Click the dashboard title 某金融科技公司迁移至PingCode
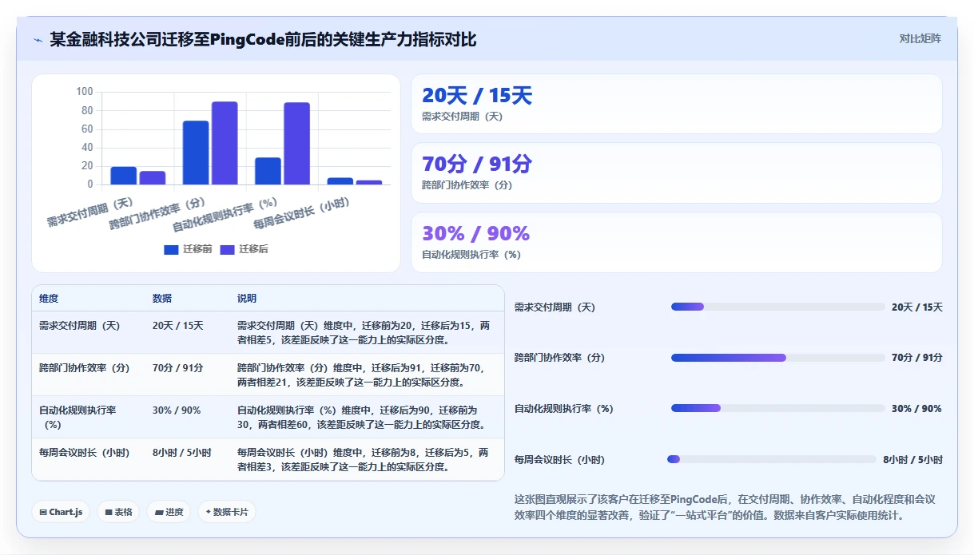 pyautogui.click(x=263, y=39)
